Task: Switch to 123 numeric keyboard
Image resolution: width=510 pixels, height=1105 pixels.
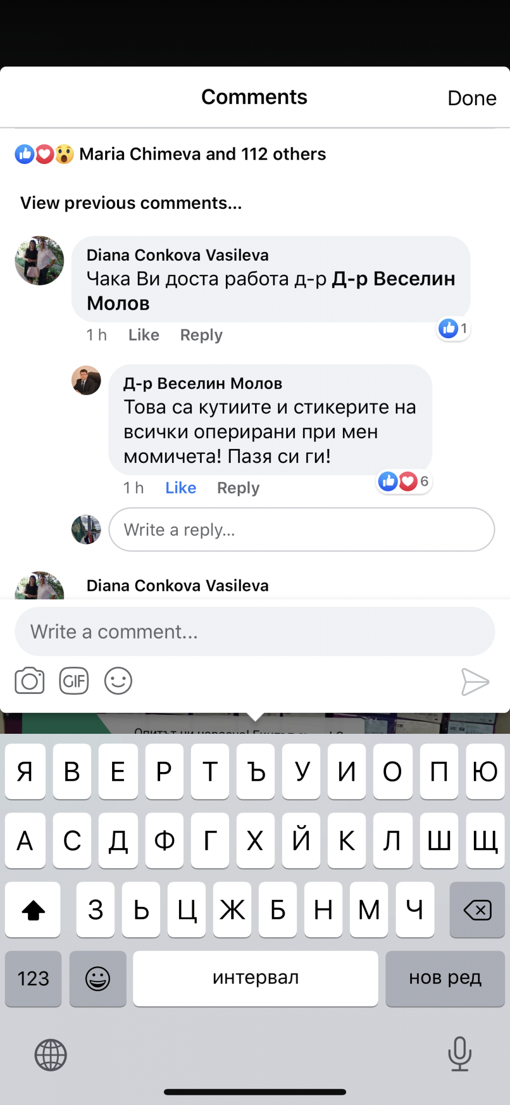Action: click(33, 978)
